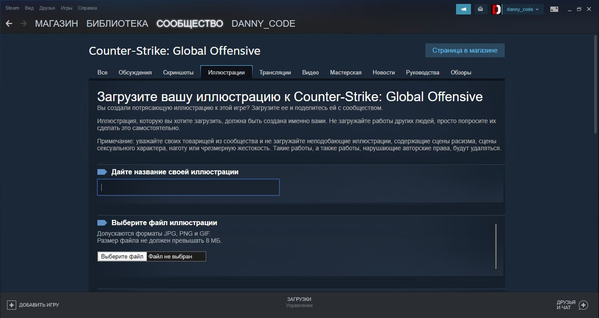Select the Руководства tab

422,72
